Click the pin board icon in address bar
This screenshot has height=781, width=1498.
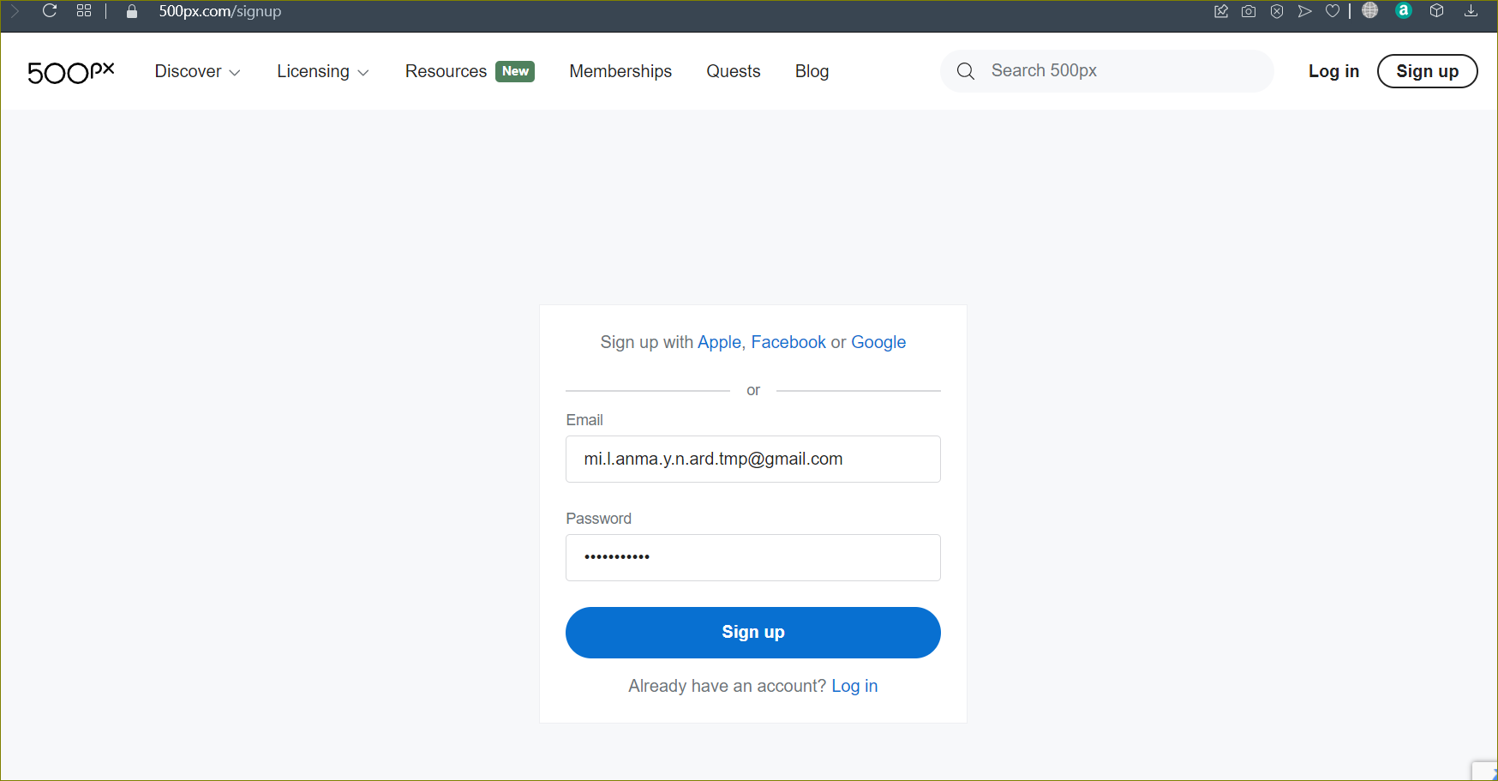(1221, 11)
